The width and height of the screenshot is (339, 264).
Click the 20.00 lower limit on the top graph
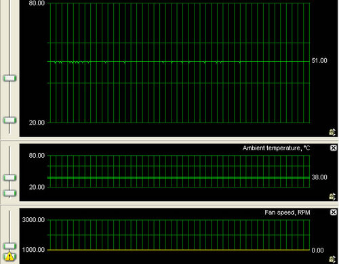coord(37,123)
